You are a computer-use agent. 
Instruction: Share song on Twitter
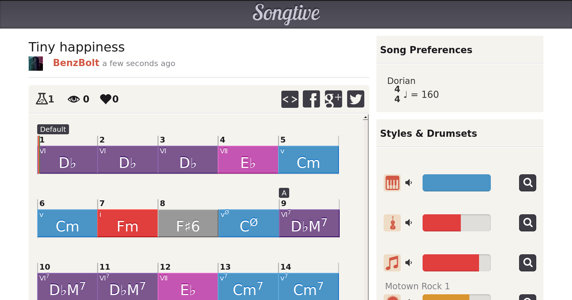click(x=356, y=99)
